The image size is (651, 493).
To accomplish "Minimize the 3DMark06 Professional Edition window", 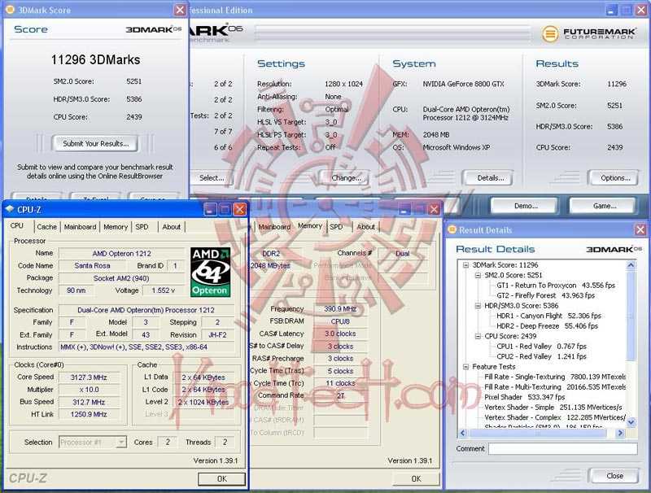I will [x=611, y=10].
